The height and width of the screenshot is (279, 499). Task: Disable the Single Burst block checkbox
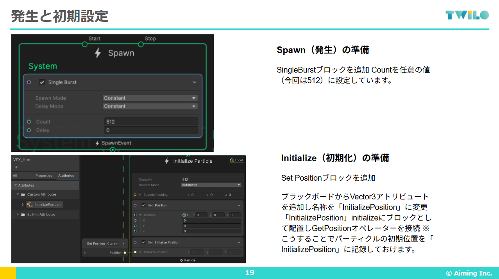[42, 82]
